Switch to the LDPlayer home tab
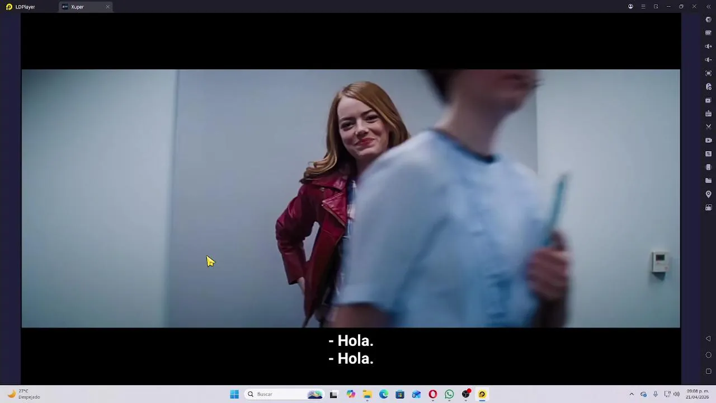The height and width of the screenshot is (403, 716). pos(21,7)
